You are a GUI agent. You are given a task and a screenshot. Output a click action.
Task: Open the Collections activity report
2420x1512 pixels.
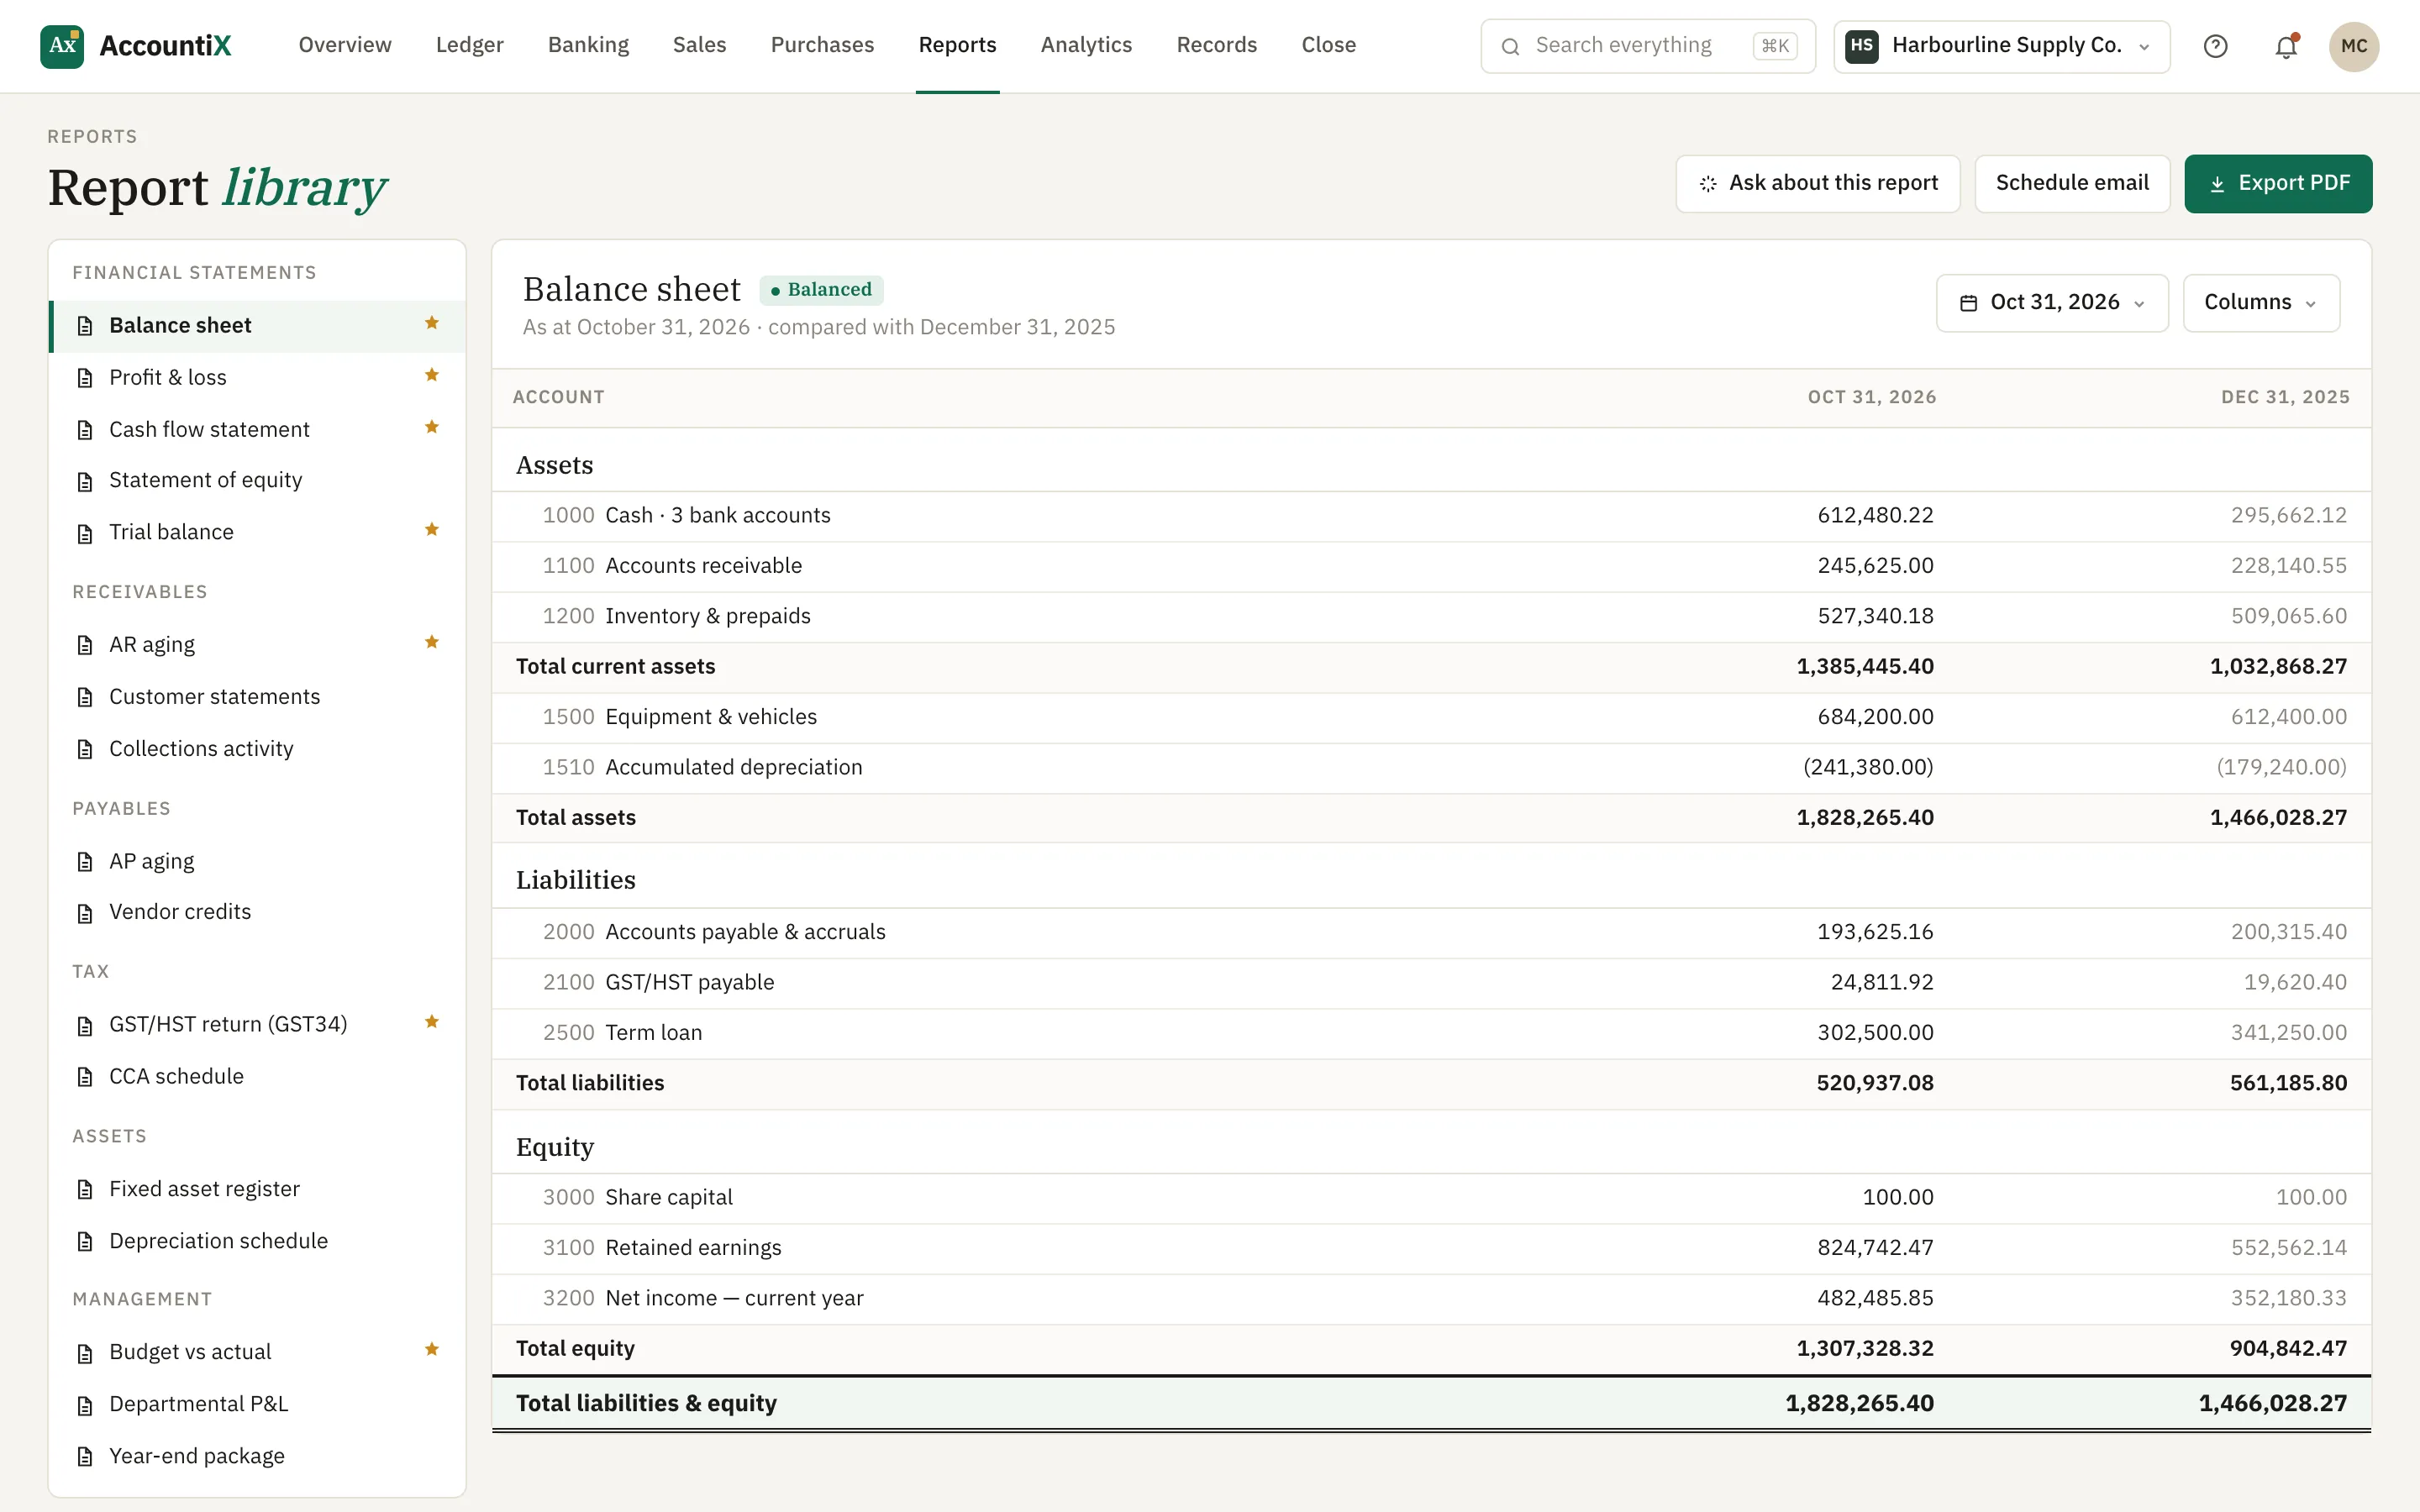point(257,749)
